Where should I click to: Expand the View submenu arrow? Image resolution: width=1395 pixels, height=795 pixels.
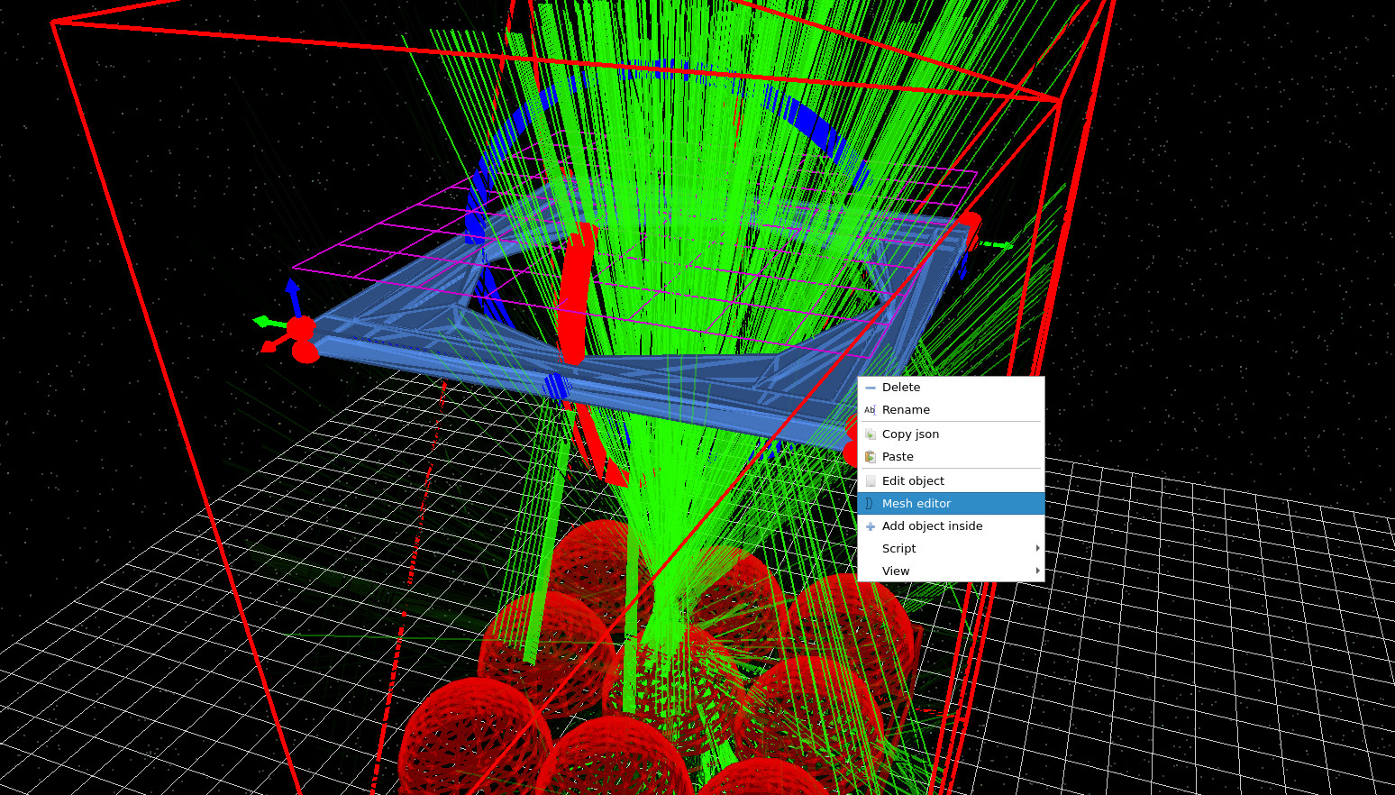pos(1036,571)
